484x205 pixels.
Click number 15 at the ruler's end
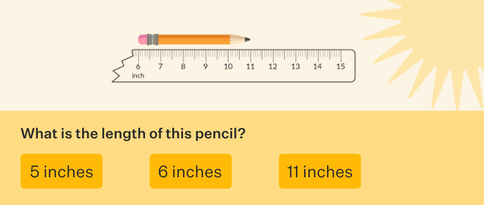[340, 67]
